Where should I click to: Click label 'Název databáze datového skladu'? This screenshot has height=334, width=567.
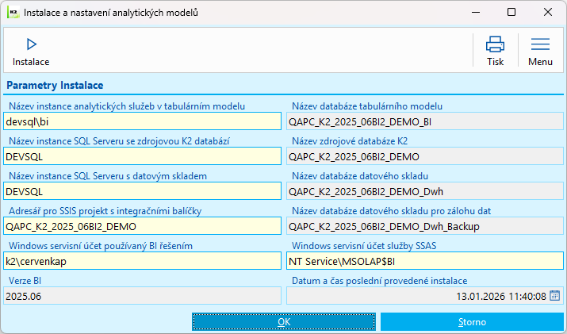[x=360, y=176]
